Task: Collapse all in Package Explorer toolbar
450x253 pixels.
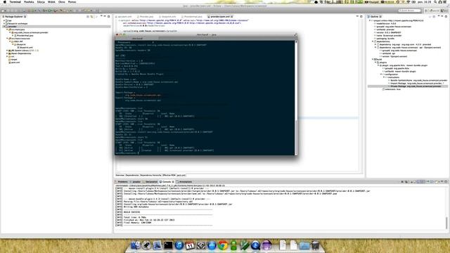Action: pos(88,17)
